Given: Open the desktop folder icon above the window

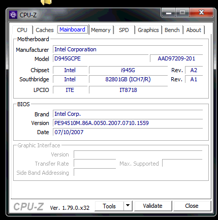Looking at the screenshot, I should click(46, 2).
